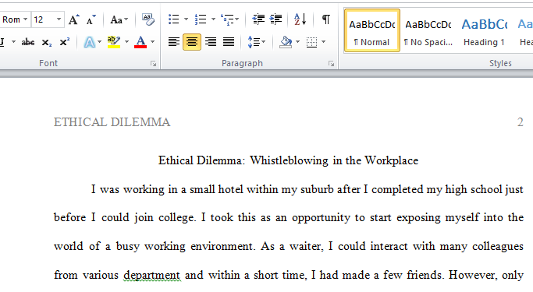The height and width of the screenshot is (292, 533).
Task: Click the word hotel in first line
Action: point(230,189)
